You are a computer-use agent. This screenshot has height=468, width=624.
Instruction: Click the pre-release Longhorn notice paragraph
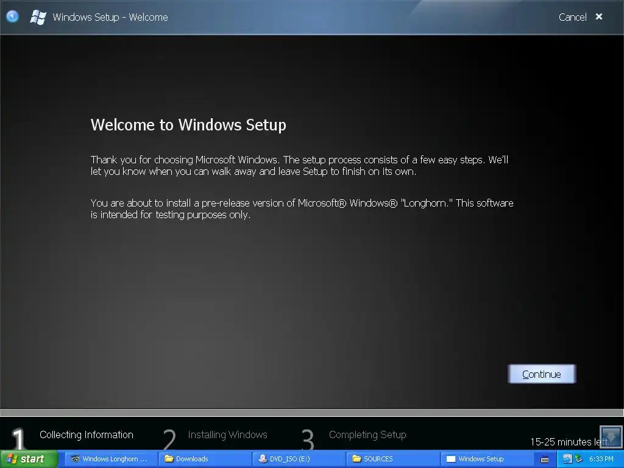[302, 209]
